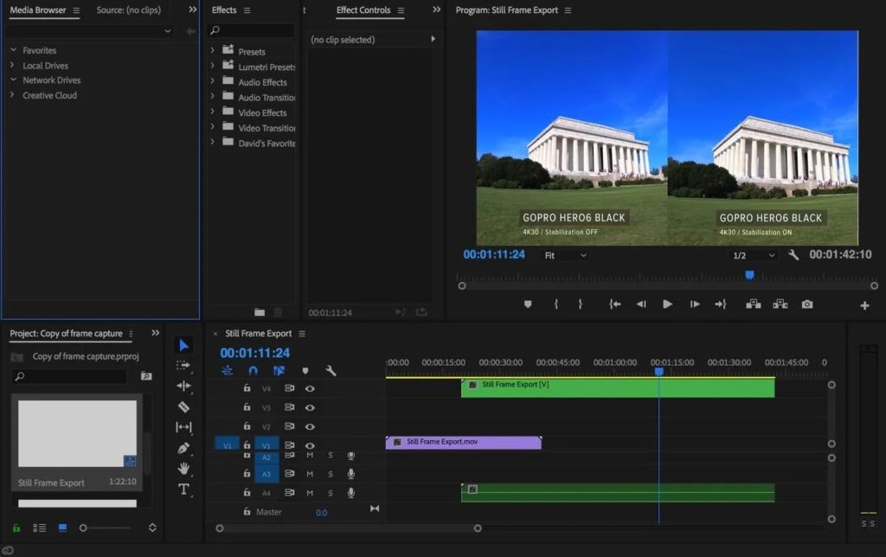Select the Type tool
Image resolution: width=886 pixels, height=557 pixels.
[183, 490]
